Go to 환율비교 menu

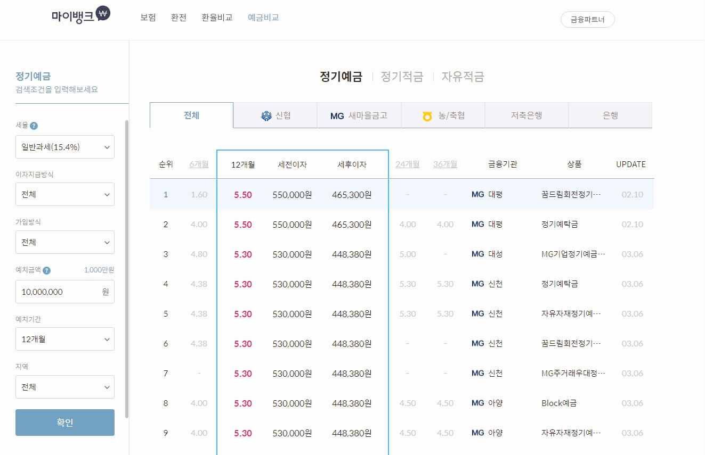click(217, 18)
